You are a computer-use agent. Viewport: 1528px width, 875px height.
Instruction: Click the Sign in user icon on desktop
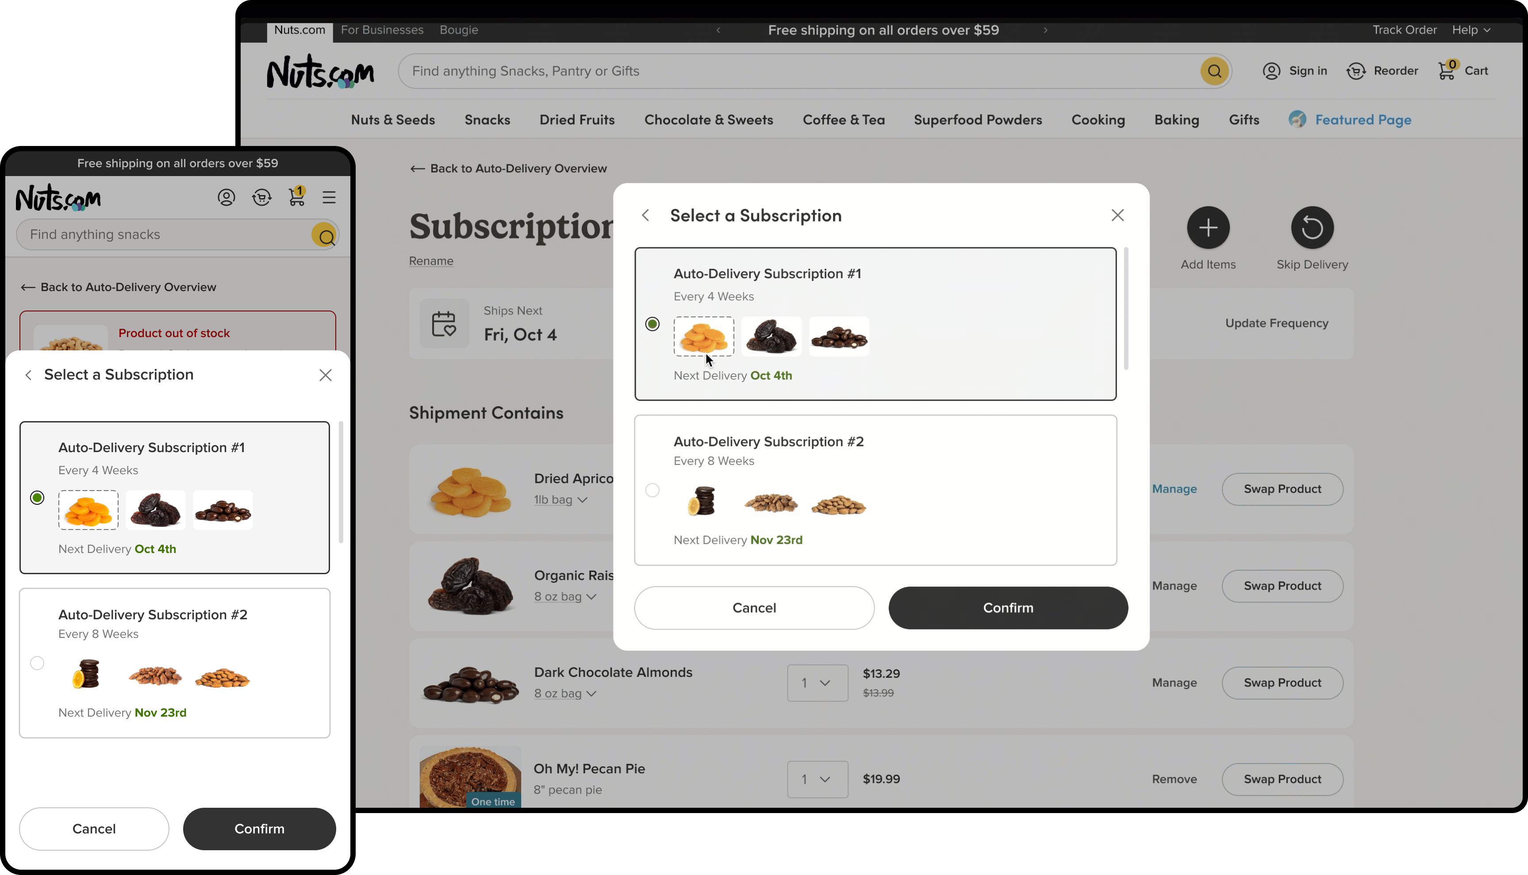[1271, 71]
